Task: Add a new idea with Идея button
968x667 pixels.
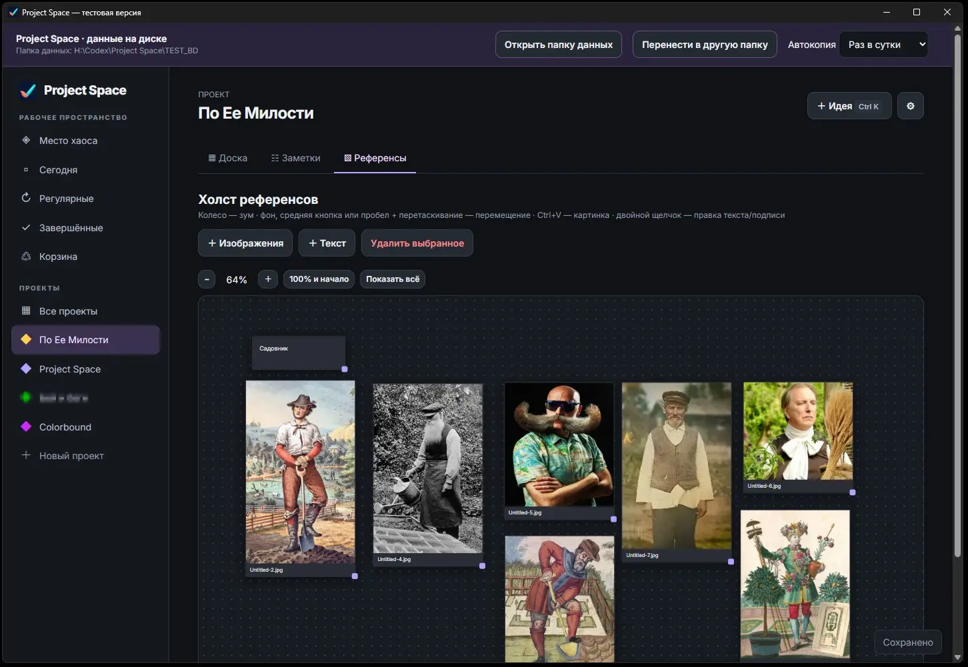Action: tap(849, 106)
